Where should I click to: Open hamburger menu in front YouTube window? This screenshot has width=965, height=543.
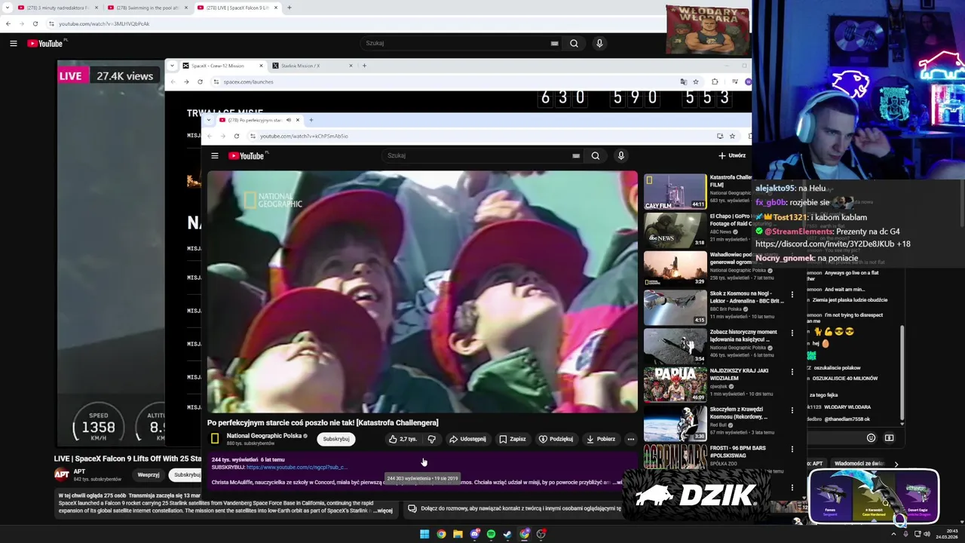(215, 156)
